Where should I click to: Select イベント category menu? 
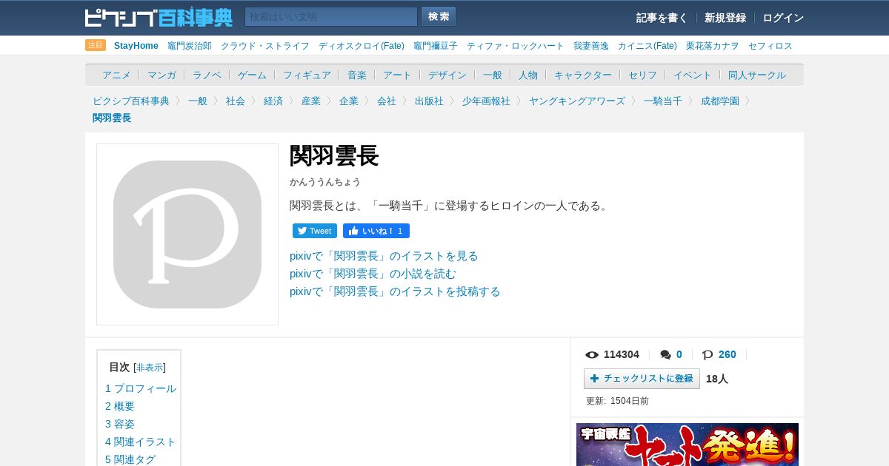693,75
